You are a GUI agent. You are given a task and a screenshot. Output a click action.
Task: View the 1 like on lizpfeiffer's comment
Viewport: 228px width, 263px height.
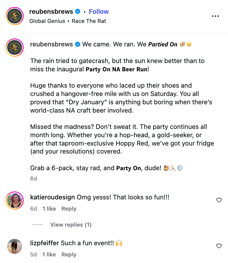click(x=49, y=254)
